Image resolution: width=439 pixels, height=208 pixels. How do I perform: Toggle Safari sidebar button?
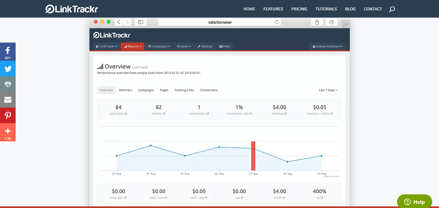click(x=141, y=22)
